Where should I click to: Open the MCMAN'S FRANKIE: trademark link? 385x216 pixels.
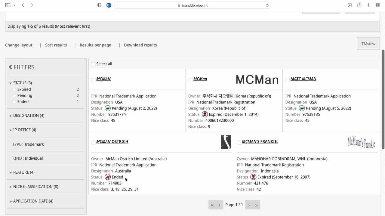pos(260,142)
